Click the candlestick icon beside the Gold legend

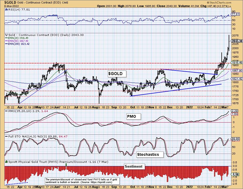tap(6, 35)
